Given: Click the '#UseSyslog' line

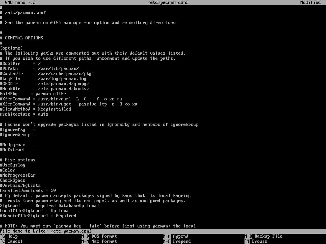Looking at the screenshot, I should pyautogui.click(x=13, y=165).
